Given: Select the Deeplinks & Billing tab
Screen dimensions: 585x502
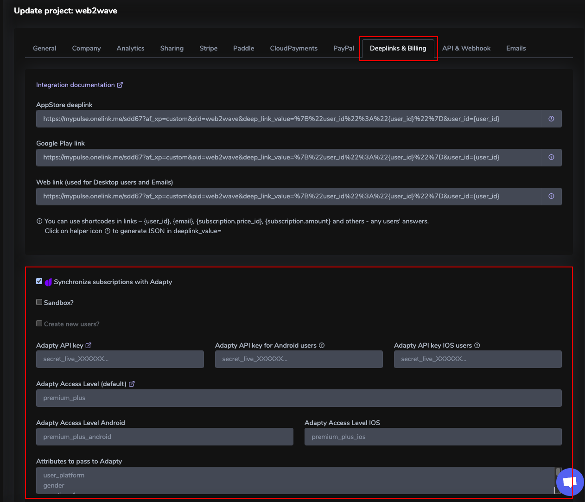Looking at the screenshot, I should (398, 48).
